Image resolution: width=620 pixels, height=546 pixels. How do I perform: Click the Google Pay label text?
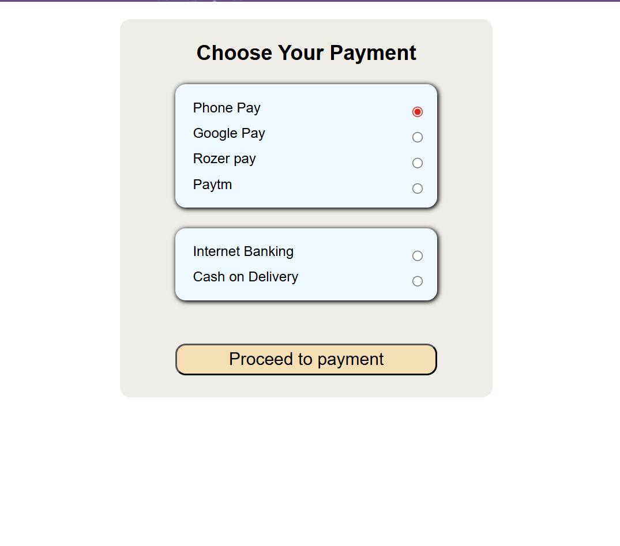(x=229, y=133)
